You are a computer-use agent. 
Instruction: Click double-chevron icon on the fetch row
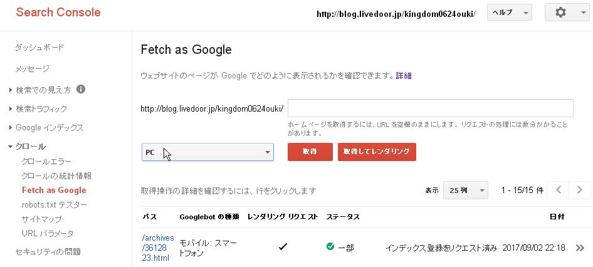coord(580,248)
